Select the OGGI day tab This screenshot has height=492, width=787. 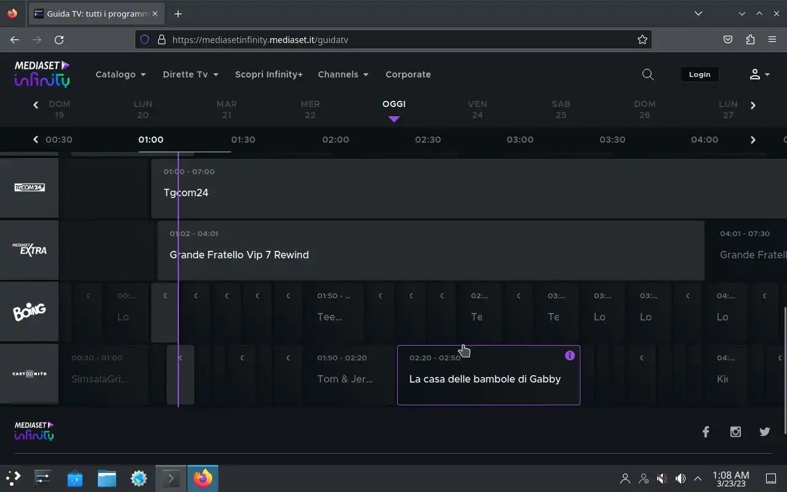pos(394,105)
